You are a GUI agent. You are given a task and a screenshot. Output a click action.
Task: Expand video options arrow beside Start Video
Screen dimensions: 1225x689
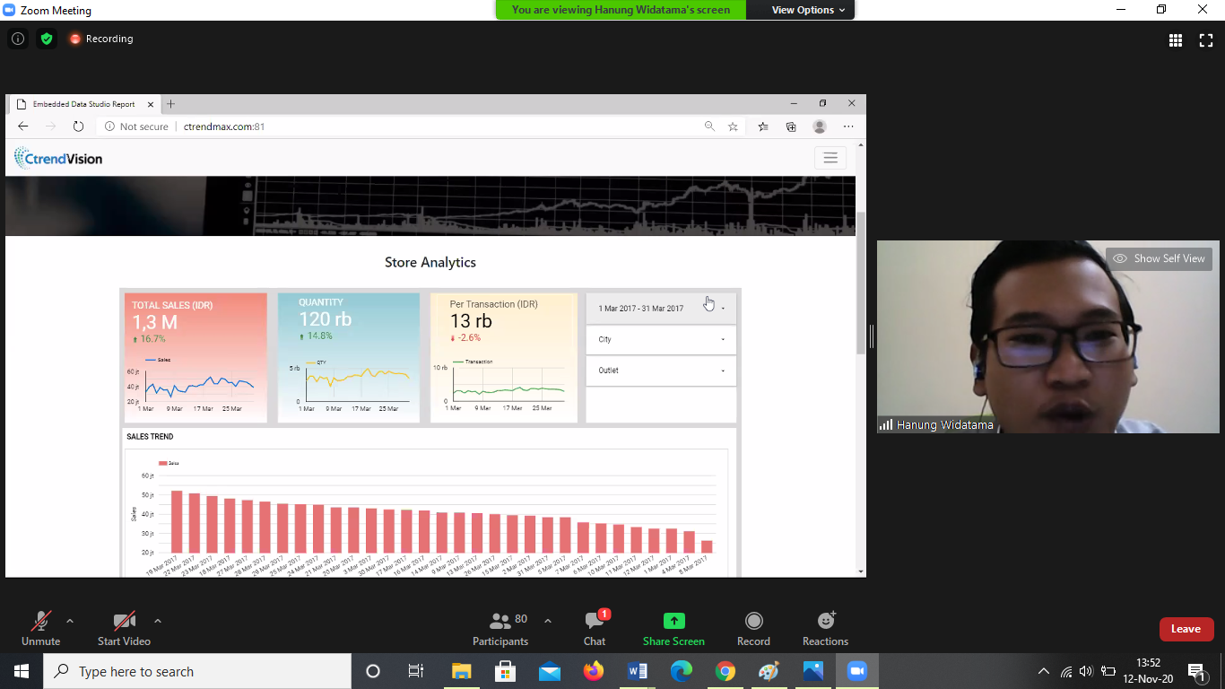(x=158, y=621)
